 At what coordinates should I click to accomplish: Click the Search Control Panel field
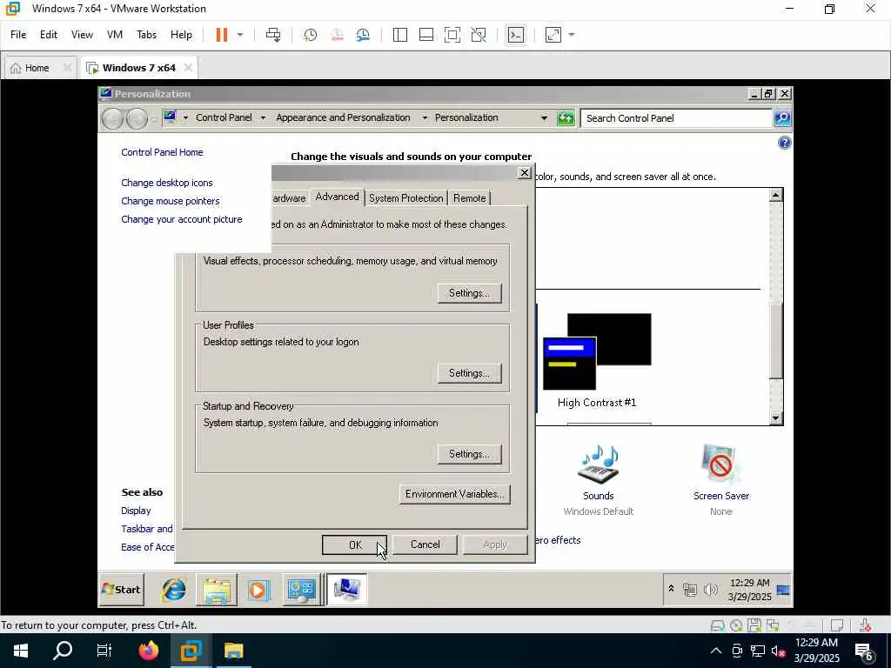point(676,118)
